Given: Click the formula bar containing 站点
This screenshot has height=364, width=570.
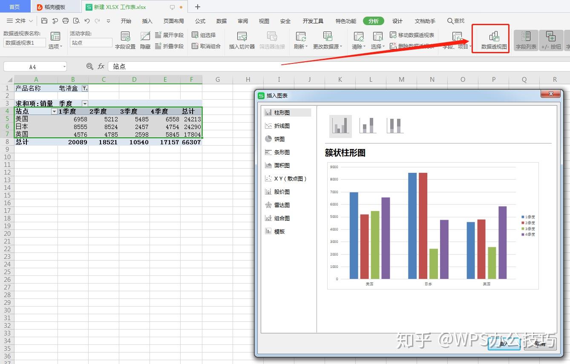Looking at the screenshot, I should coord(339,66).
